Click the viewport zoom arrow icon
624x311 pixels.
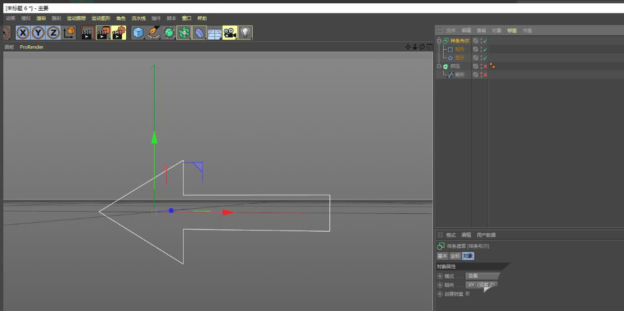415,47
